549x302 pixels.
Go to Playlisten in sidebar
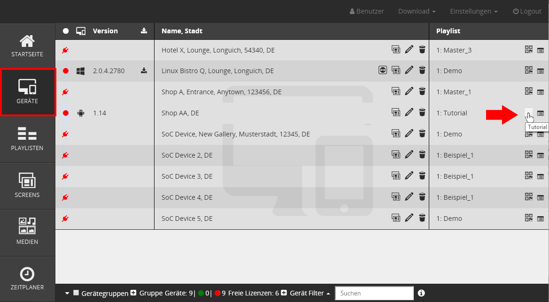27,139
